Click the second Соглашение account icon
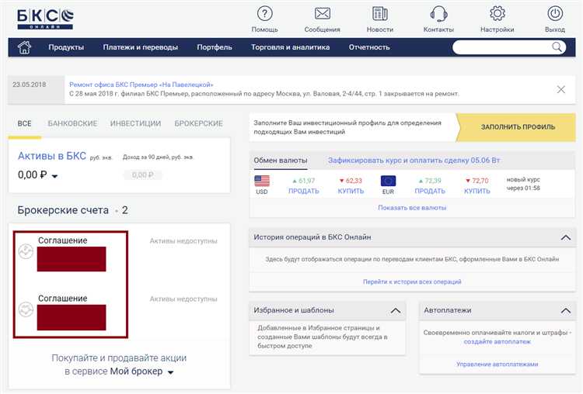This screenshot has height=394, width=583. coord(26,309)
